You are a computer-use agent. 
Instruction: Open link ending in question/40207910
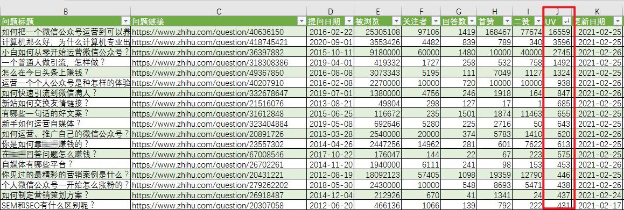click(x=208, y=83)
